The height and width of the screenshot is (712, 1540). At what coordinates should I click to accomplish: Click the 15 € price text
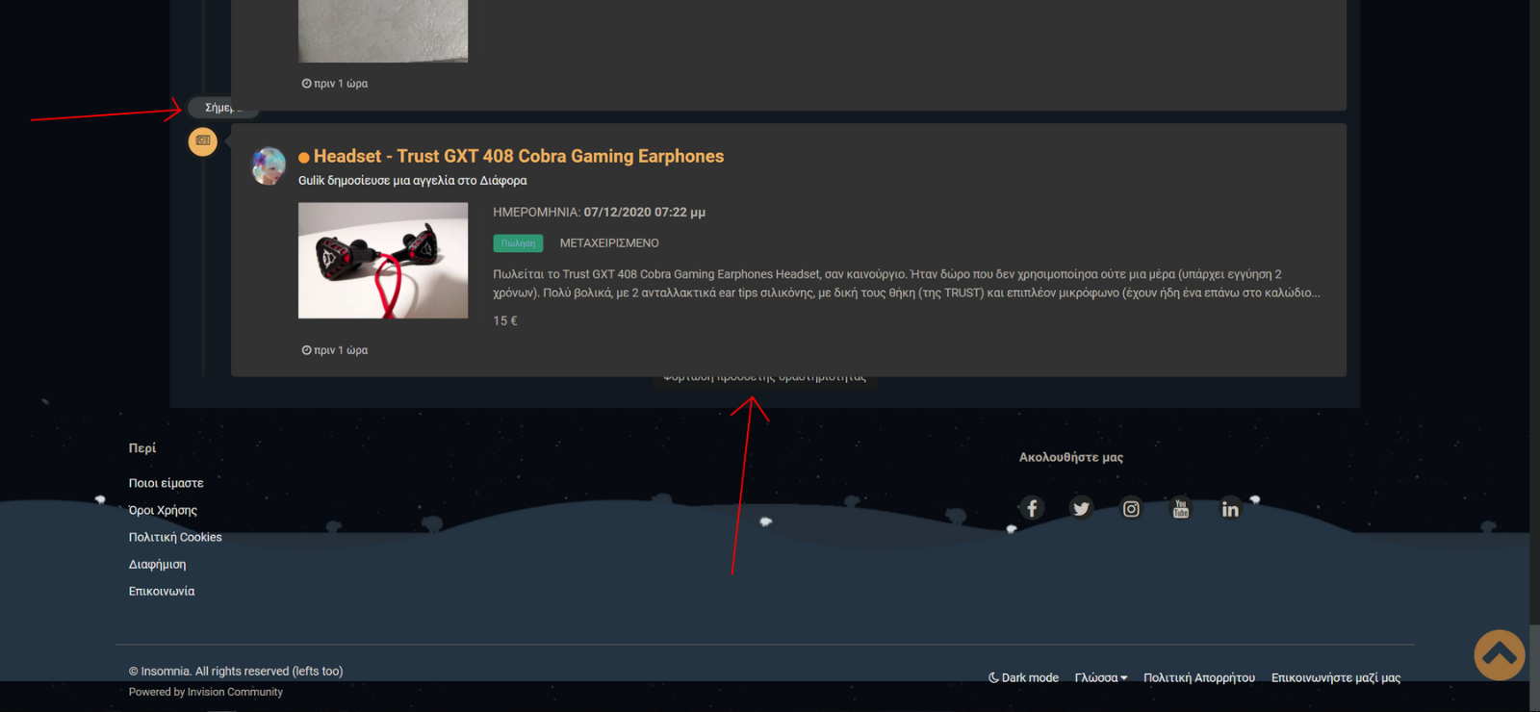[x=505, y=320]
